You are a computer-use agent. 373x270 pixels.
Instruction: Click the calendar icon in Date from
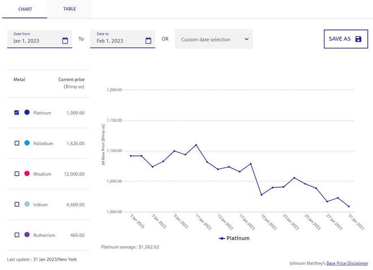click(x=65, y=41)
